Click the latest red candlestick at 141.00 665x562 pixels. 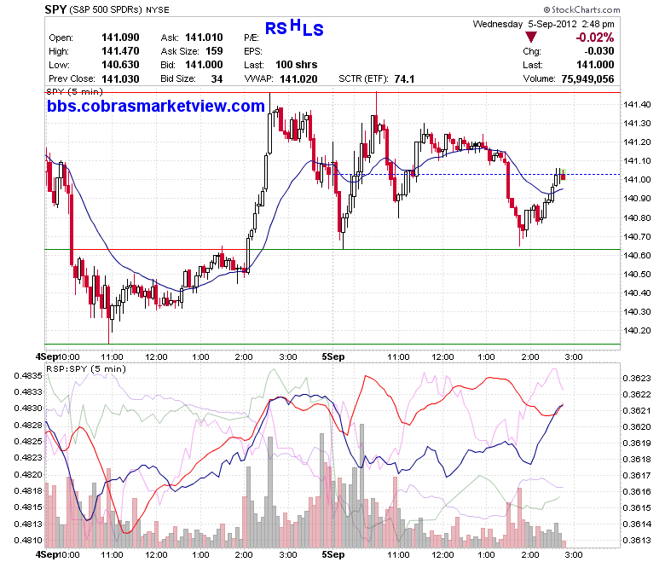pos(564,177)
